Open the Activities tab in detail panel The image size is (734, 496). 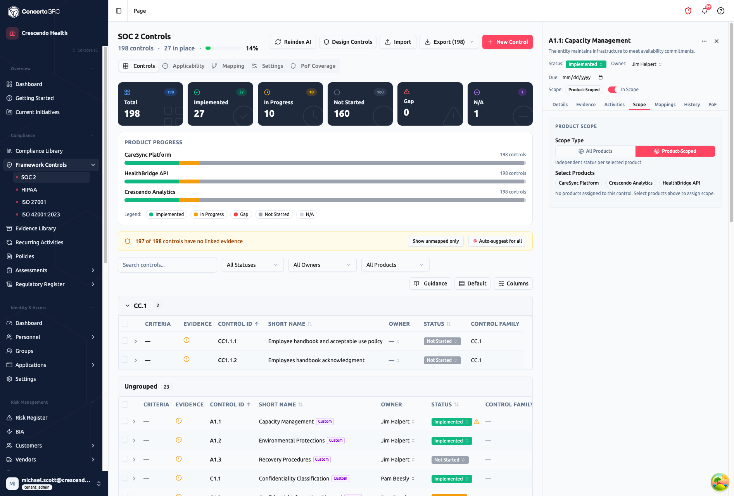pos(614,105)
